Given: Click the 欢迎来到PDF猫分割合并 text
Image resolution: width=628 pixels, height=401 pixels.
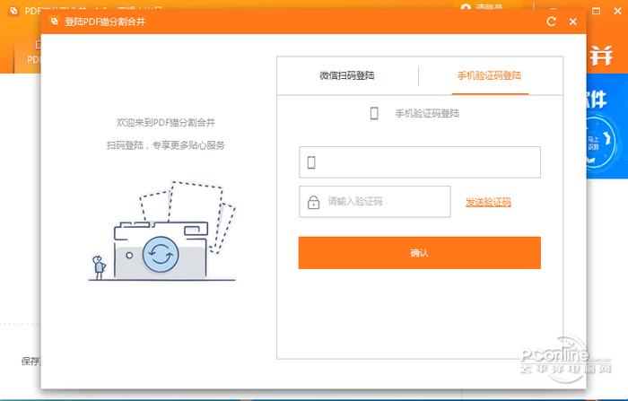Looking at the screenshot, I should (165, 122).
